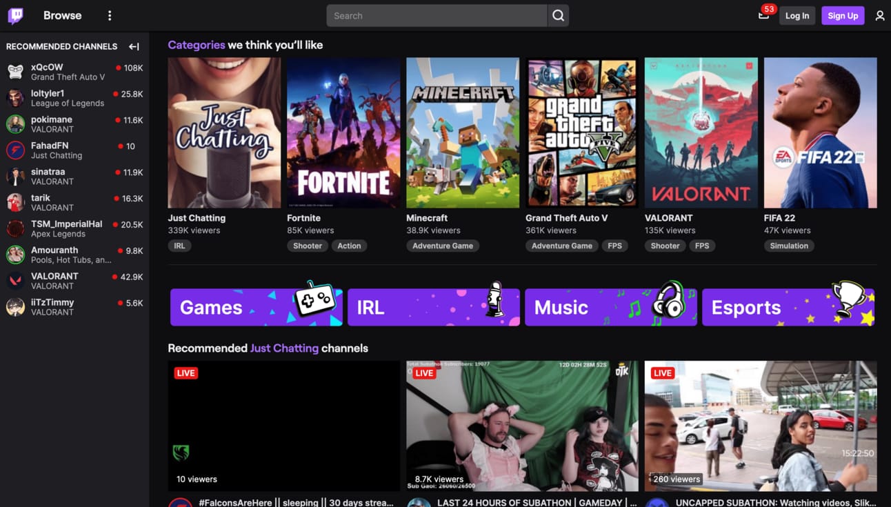Open the Music category banner
This screenshot has height=507, width=891.
611,307
